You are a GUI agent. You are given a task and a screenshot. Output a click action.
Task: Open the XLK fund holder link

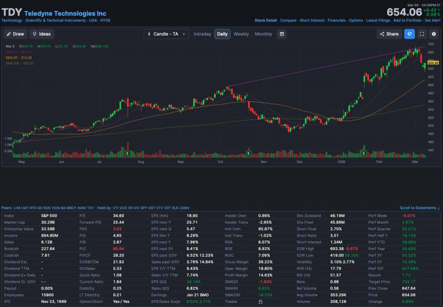tap(175, 208)
